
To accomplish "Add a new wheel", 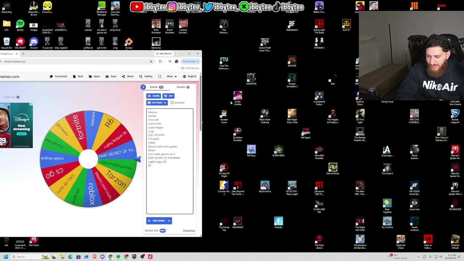I will (156, 221).
